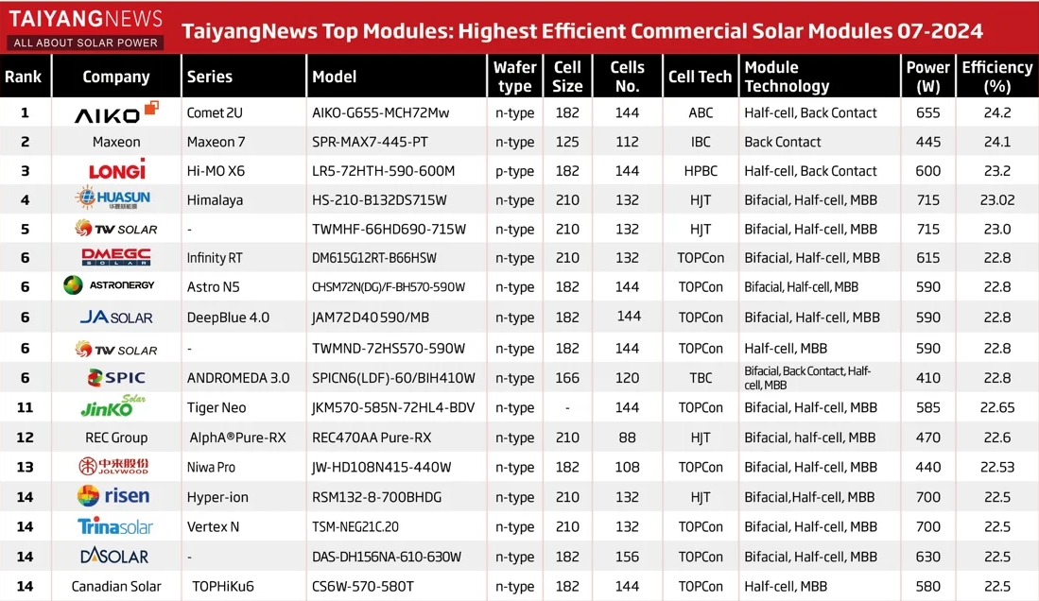The width and height of the screenshot is (1039, 601).
Task: Click the DAS Solar logo
Action: pos(115,557)
